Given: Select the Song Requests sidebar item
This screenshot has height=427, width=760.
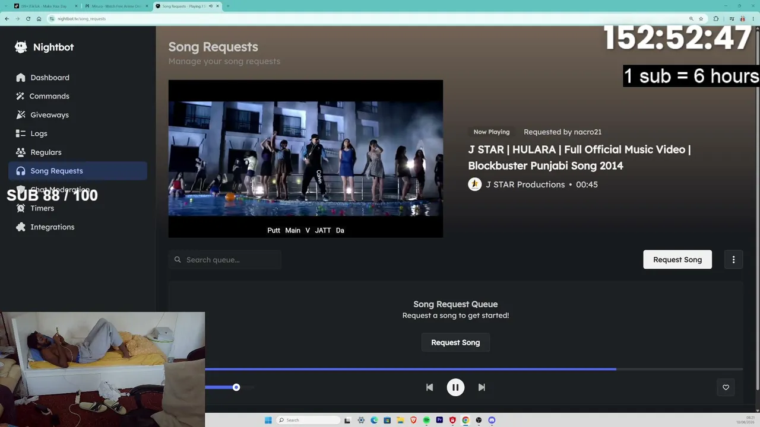Looking at the screenshot, I should click(78, 171).
